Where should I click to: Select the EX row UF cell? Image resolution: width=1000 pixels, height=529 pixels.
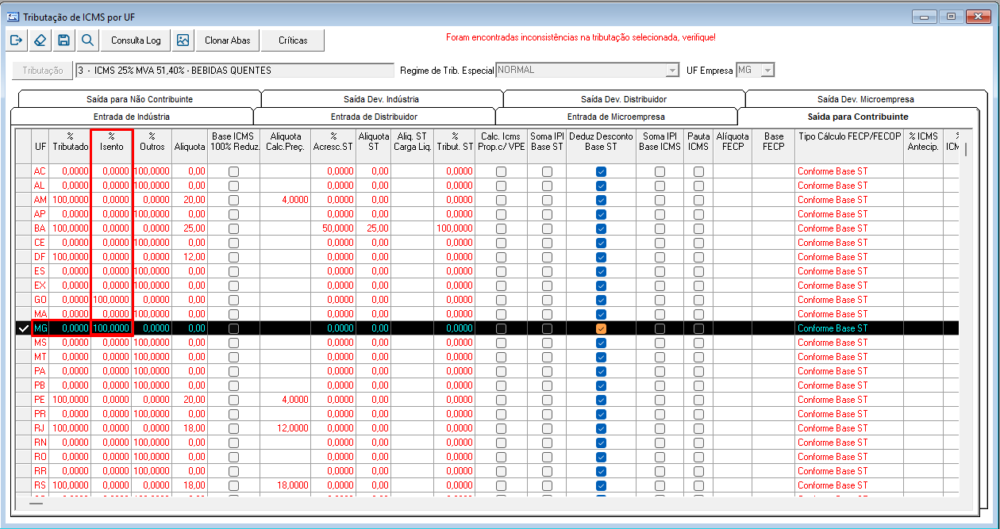tap(40, 286)
